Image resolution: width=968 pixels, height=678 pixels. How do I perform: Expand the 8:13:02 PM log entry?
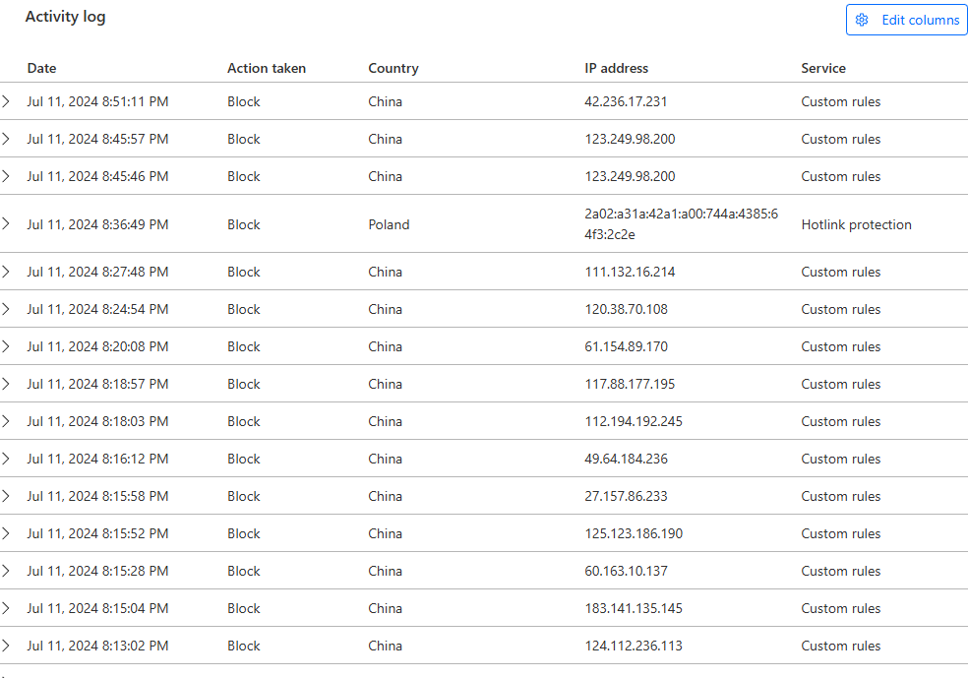(6, 646)
